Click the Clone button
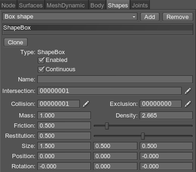Image resolution: width=196 pixels, height=172 pixels. pos(16,43)
